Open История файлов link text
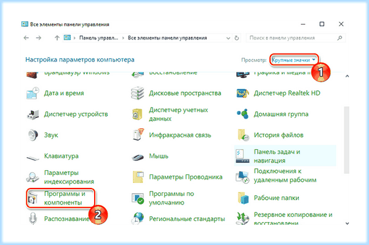The height and width of the screenshot is (245, 369). (x=279, y=135)
